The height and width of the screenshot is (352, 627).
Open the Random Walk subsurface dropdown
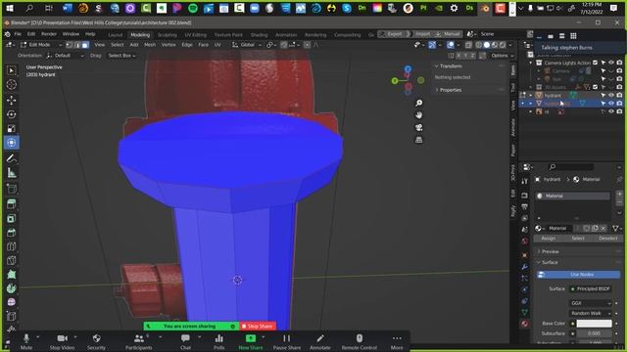coord(591,313)
